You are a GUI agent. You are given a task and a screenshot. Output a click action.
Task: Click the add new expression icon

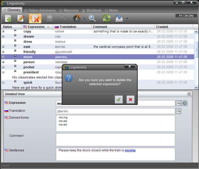(x=8, y=18)
